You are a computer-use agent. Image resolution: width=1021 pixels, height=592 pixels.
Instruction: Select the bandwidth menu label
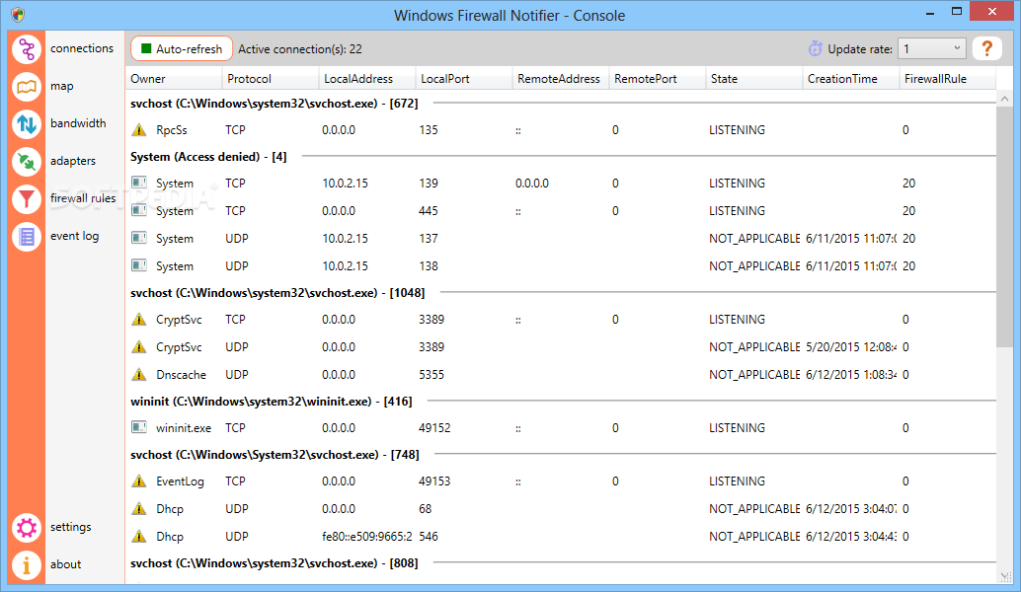78,123
